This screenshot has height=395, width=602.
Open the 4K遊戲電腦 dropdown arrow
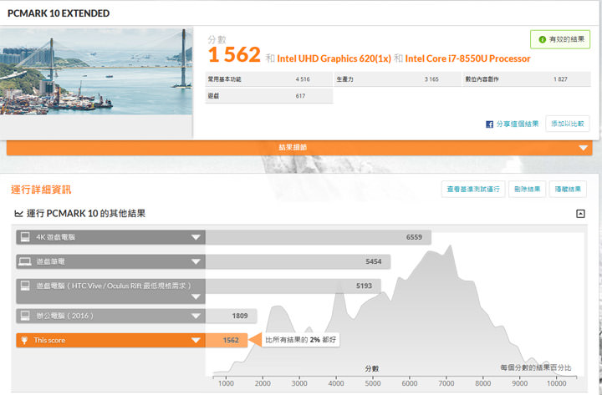196,237
